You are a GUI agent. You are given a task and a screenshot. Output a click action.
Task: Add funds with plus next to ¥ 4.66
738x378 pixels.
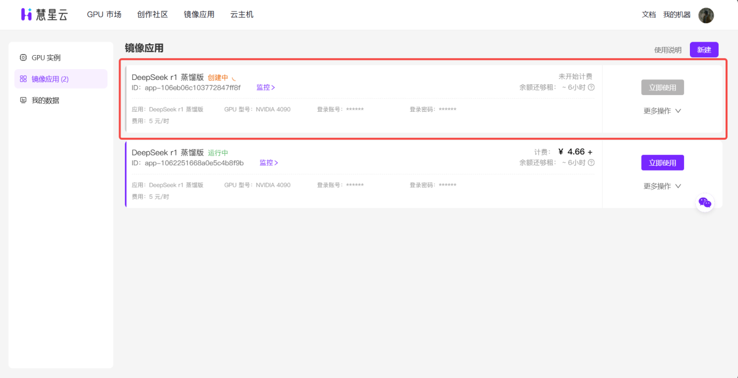click(x=590, y=152)
